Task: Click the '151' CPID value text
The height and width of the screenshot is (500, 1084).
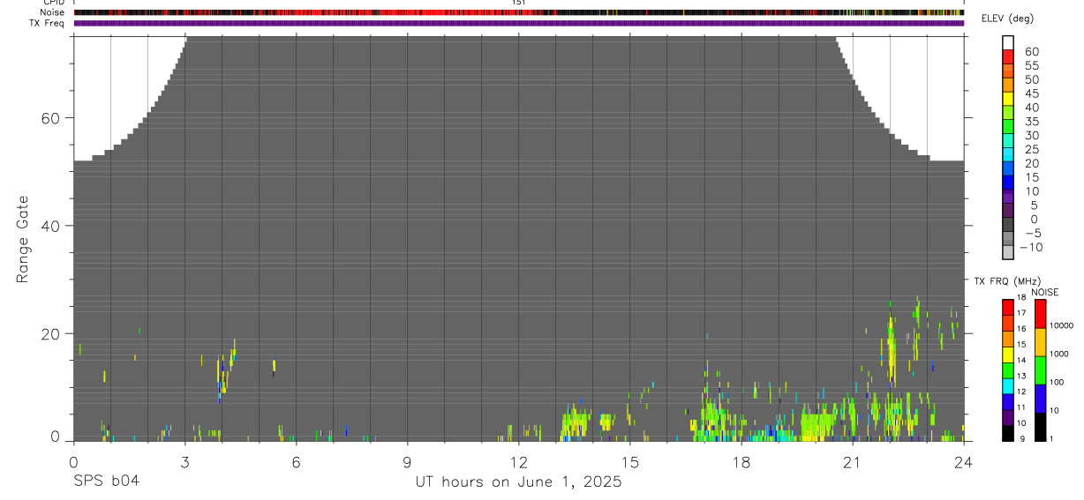Action: 519,3
